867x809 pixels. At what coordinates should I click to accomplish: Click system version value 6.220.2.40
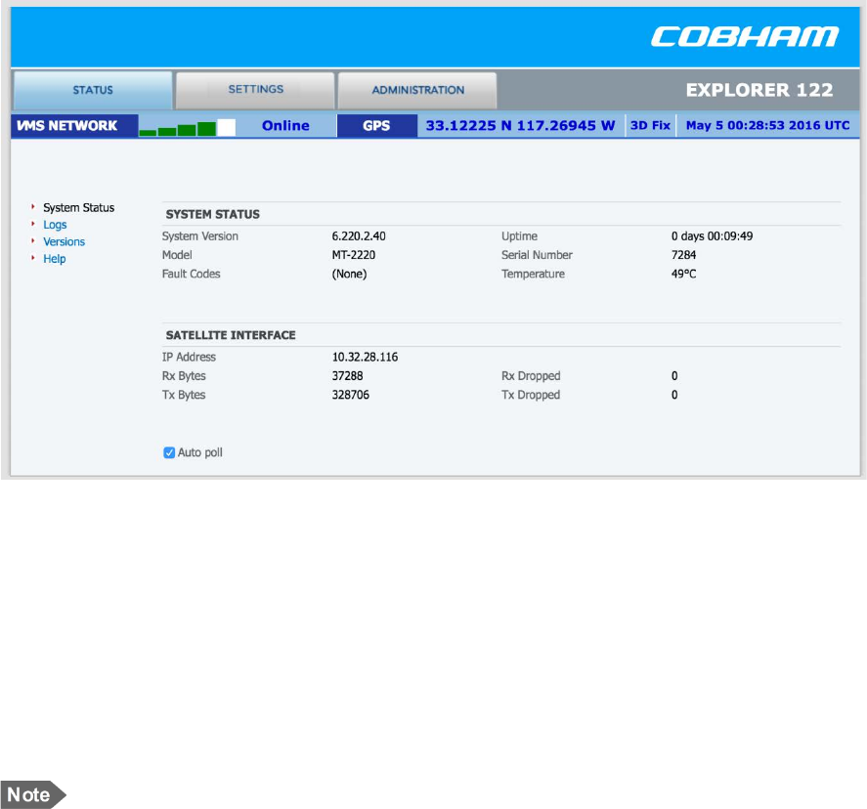pos(359,236)
